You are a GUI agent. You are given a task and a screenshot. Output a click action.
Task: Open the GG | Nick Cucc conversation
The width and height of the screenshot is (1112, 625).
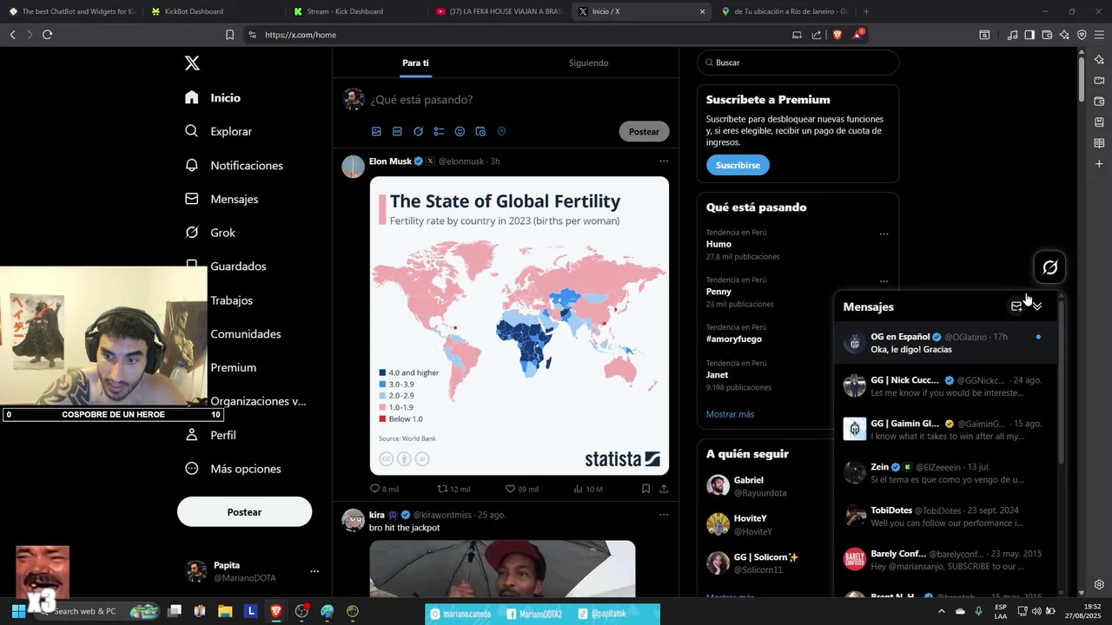tap(944, 386)
